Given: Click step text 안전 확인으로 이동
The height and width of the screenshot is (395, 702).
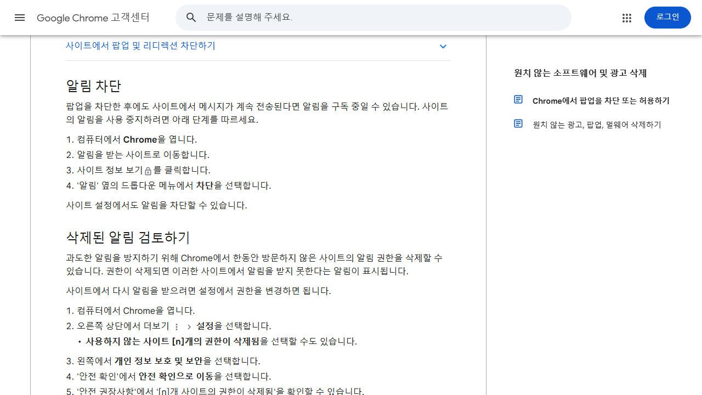Looking at the screenshot, I should (176, 376).
